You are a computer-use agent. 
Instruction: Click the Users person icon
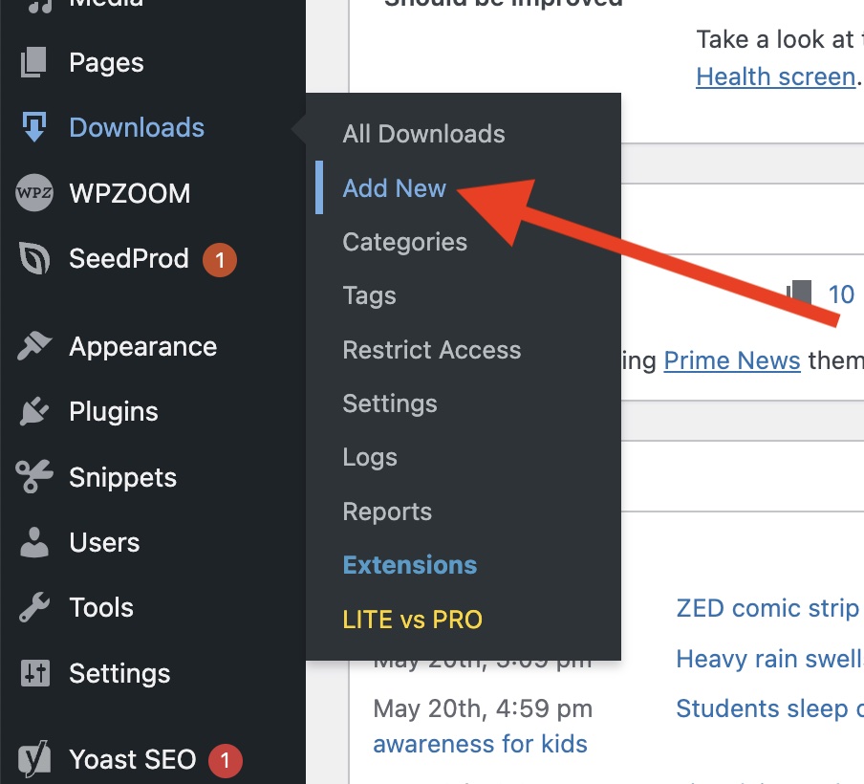click(34, 542)
